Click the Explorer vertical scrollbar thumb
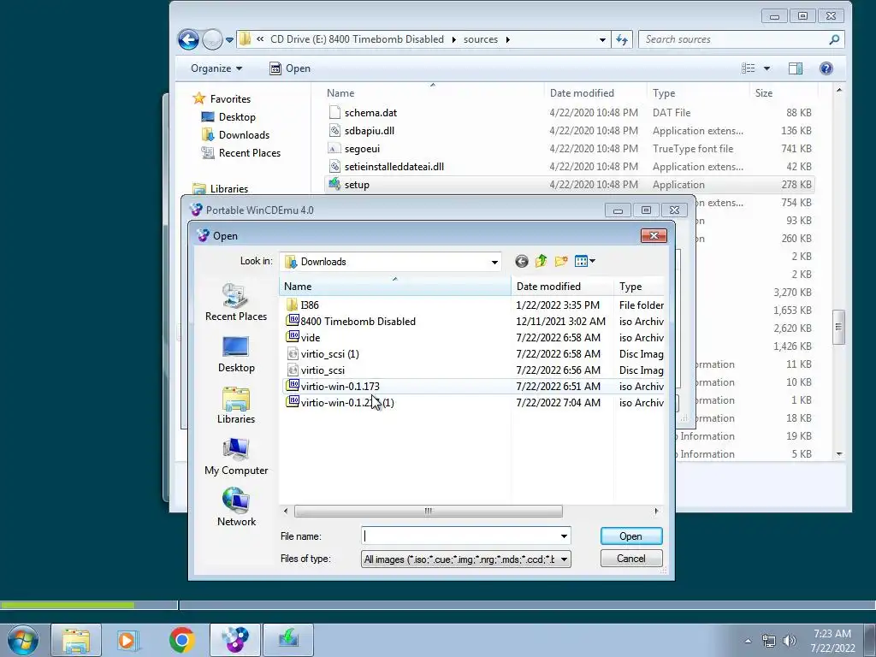 click(x=838, y=328)
